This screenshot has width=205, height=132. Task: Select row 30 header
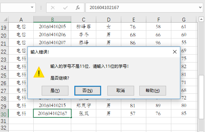point(4,114)
